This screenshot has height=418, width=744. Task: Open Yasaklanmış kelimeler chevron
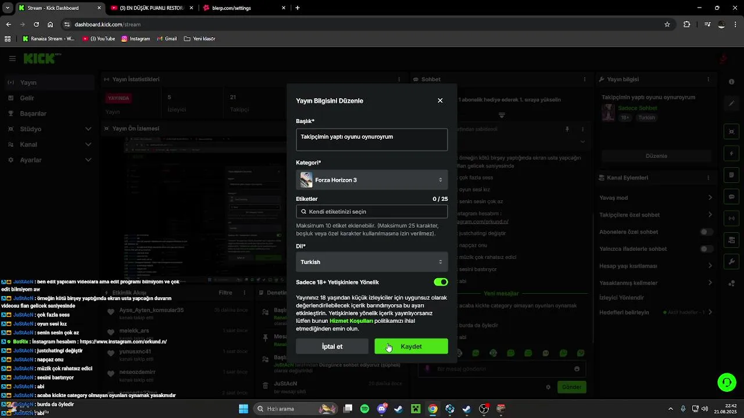710,283
